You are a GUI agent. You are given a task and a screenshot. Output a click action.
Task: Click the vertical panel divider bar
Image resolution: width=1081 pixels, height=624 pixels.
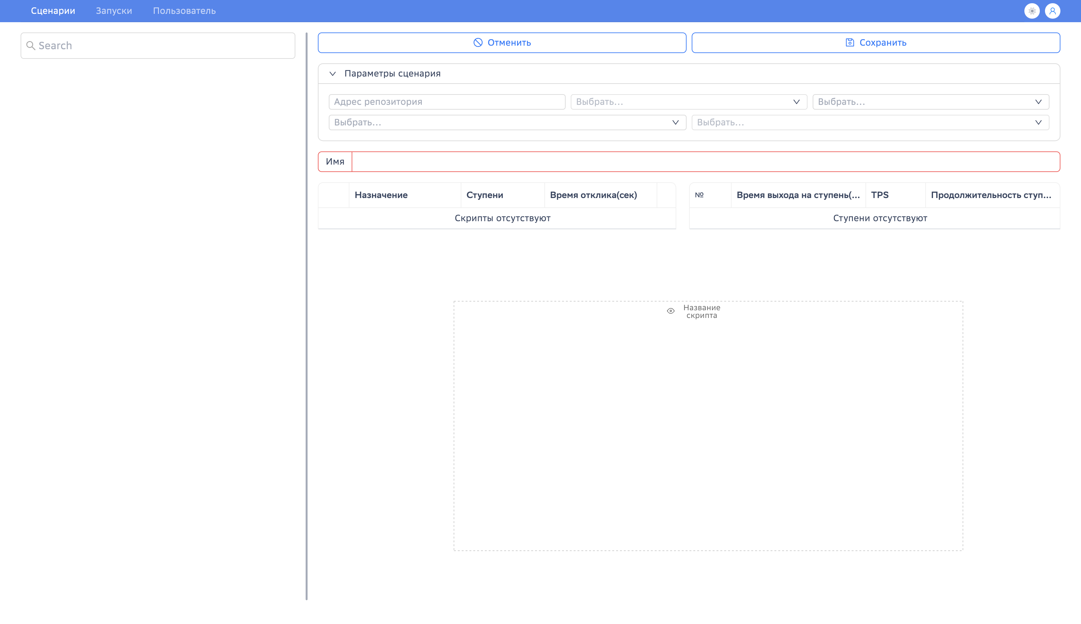[x=307, y=316]
